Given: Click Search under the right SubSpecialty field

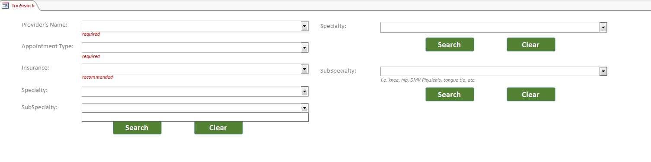Looking at the screenshot, I should [450, 95].
